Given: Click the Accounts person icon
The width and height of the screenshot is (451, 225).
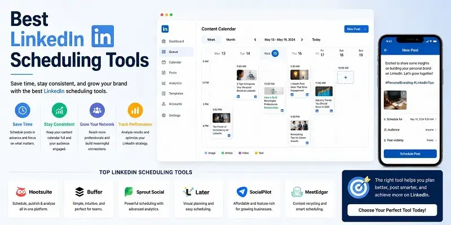Looking at the screenshot, I should tap(163, 104).
